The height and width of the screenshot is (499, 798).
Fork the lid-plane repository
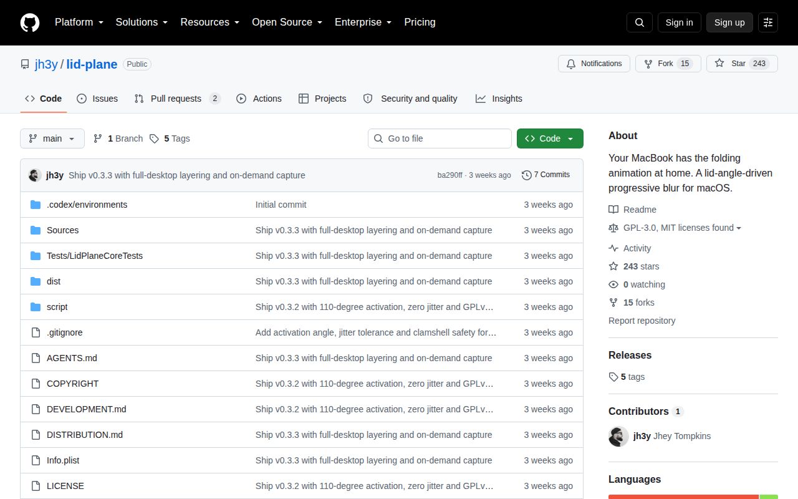coord(668,64)
